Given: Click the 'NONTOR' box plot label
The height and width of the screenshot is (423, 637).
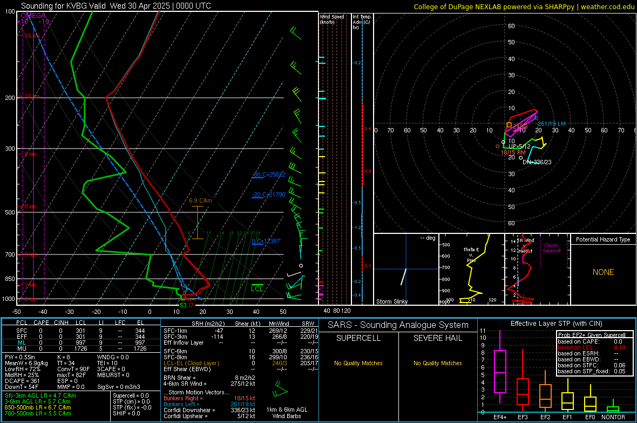Looking at the screenshot, I should coord(613,417).
